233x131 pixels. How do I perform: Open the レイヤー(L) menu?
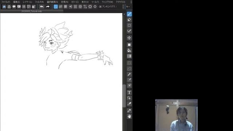click(x=27, y=2)
